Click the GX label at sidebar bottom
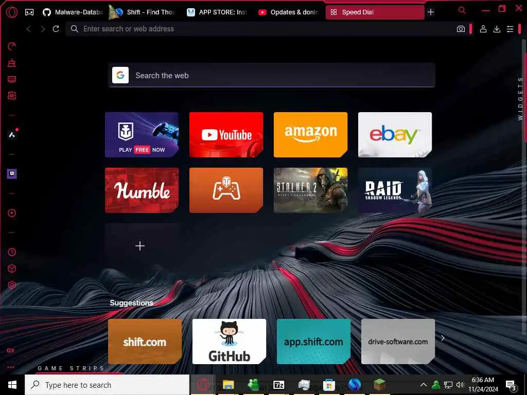Screen dimensions: 527x395 (x=11, y=350)
